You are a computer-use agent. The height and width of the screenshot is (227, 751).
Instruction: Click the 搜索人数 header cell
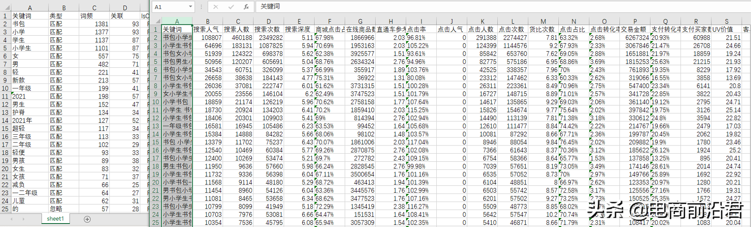[238, 30]
